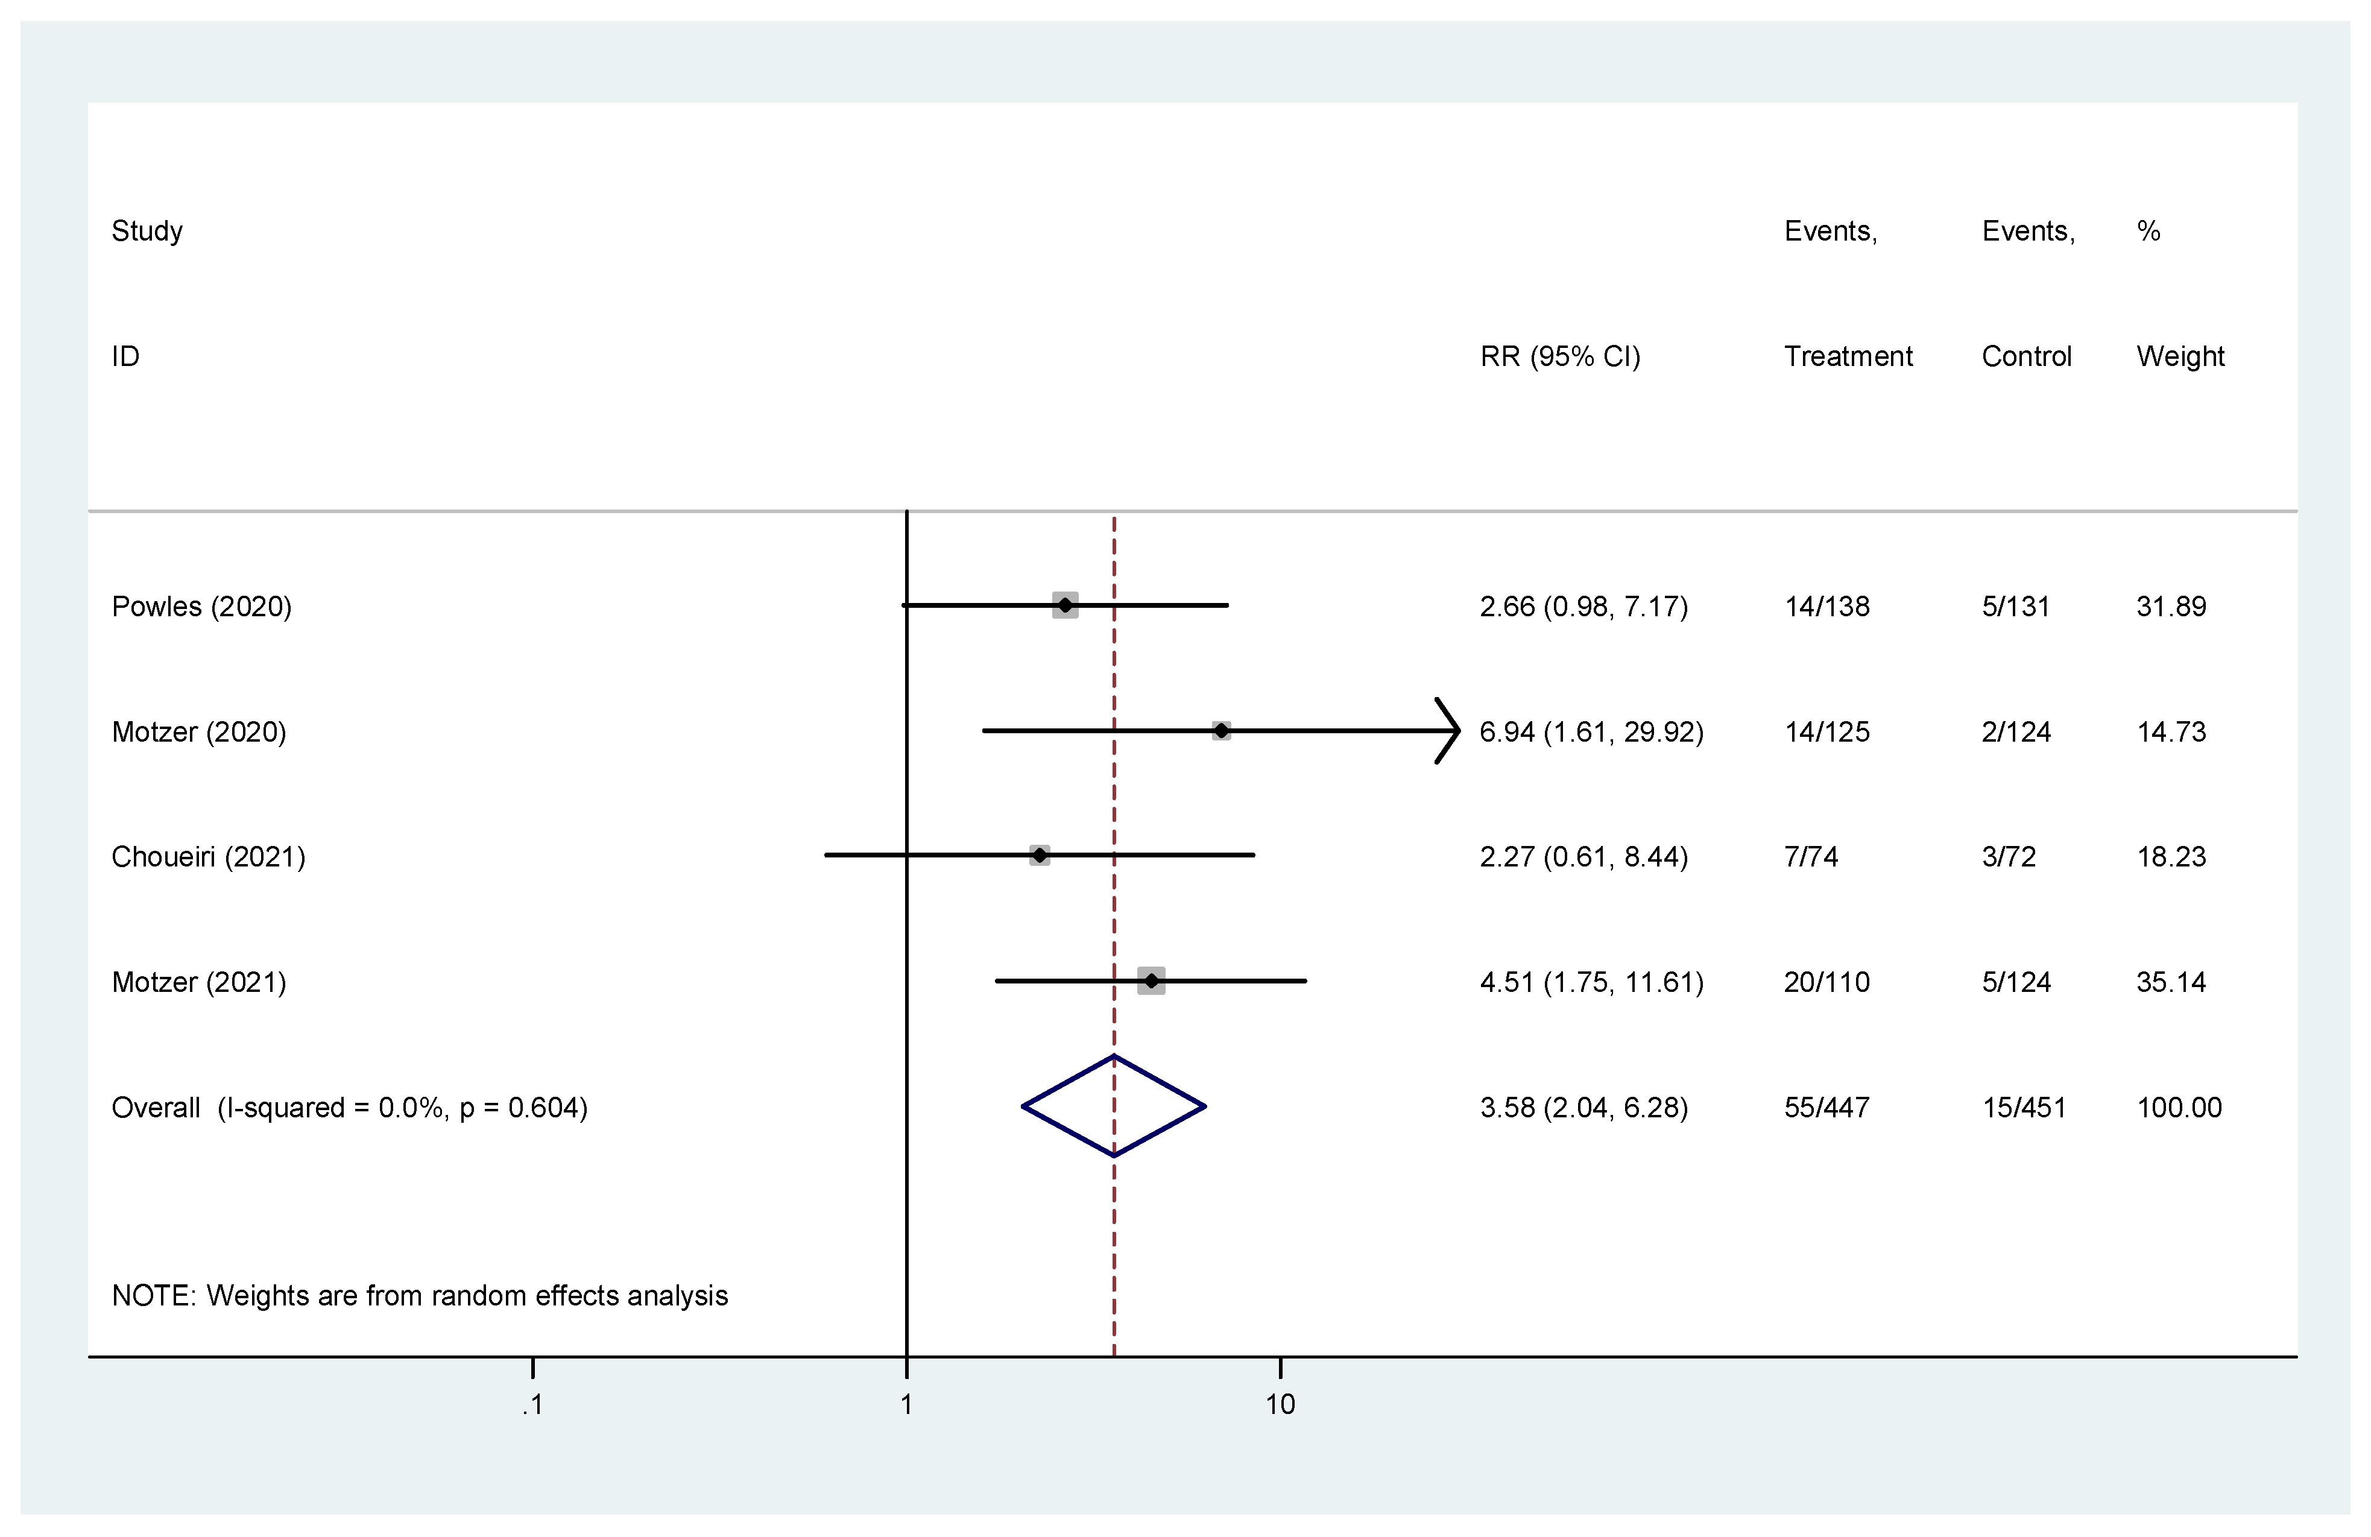The width and height of the screenshot is (2371, 1537).
Task: Click the Weight column header
Action: (2180, 356)
